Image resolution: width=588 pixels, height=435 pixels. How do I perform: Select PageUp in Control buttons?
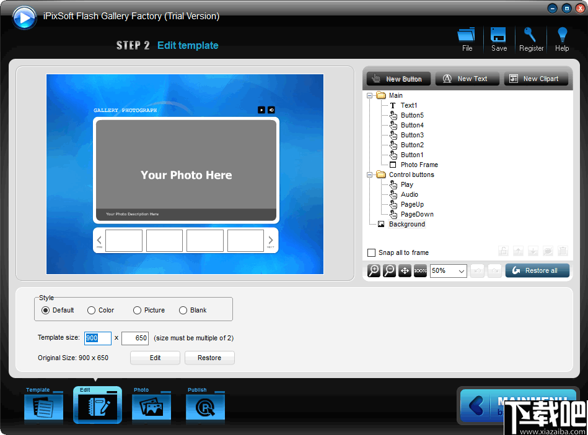[x=412, y=204]
